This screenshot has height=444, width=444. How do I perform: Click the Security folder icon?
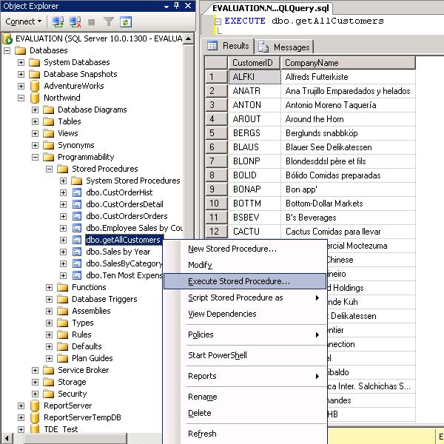[x=48, y=394]
